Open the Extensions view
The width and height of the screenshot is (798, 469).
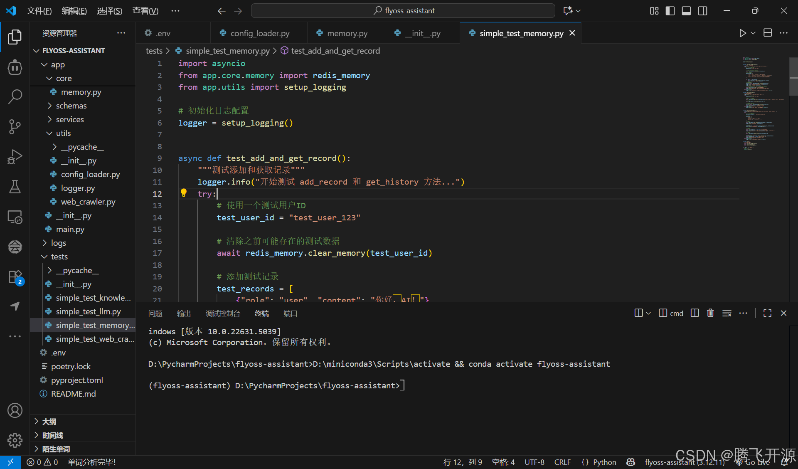(x=15, y=276)
